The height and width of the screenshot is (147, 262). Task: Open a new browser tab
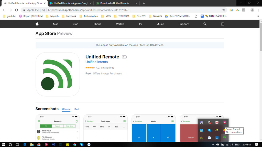coord(144,3)
